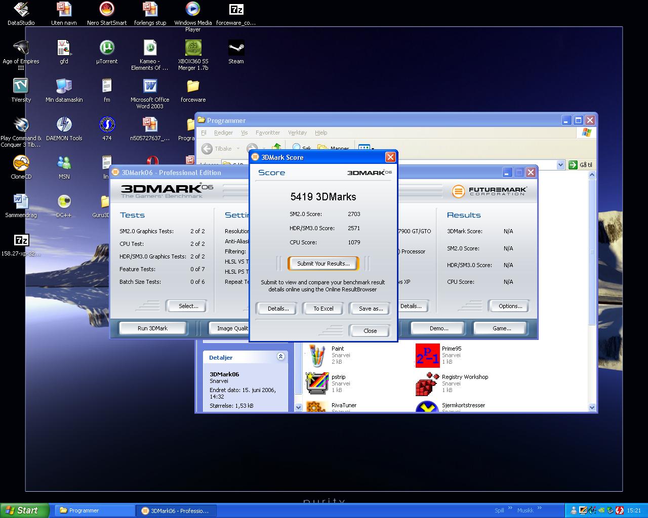
Task: Select the Kameo Elements Of desktop icon
Action: coord(150,56)
